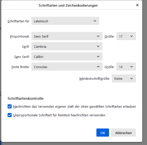This screenshot has height=145, width=147.
Task: Click the Abbrechen button
Action: 123,133
